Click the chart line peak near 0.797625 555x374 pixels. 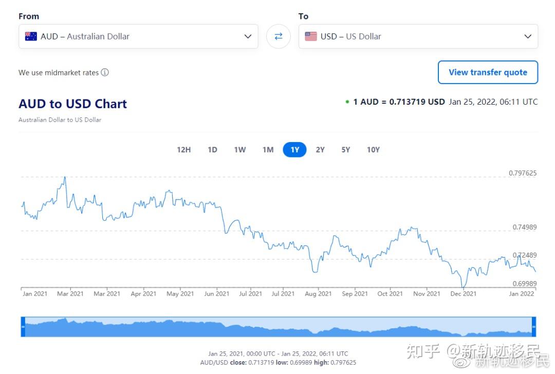(x=65, y=177)
